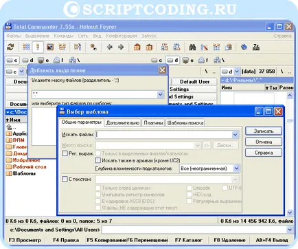Image resolution: width=298 pixels, height=249 pixels.
Task: Click F8 Удаление function button
Action: pos(229,240)
